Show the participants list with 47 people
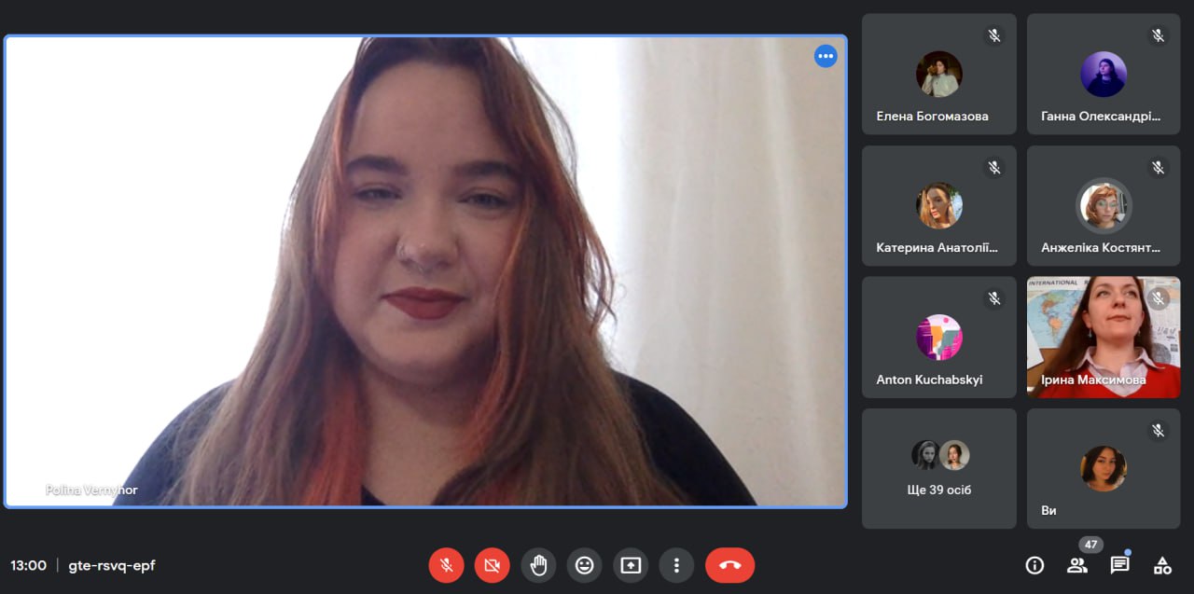Image resolution: width=1194 pixels, height=594 pixels. (1077, 565)
